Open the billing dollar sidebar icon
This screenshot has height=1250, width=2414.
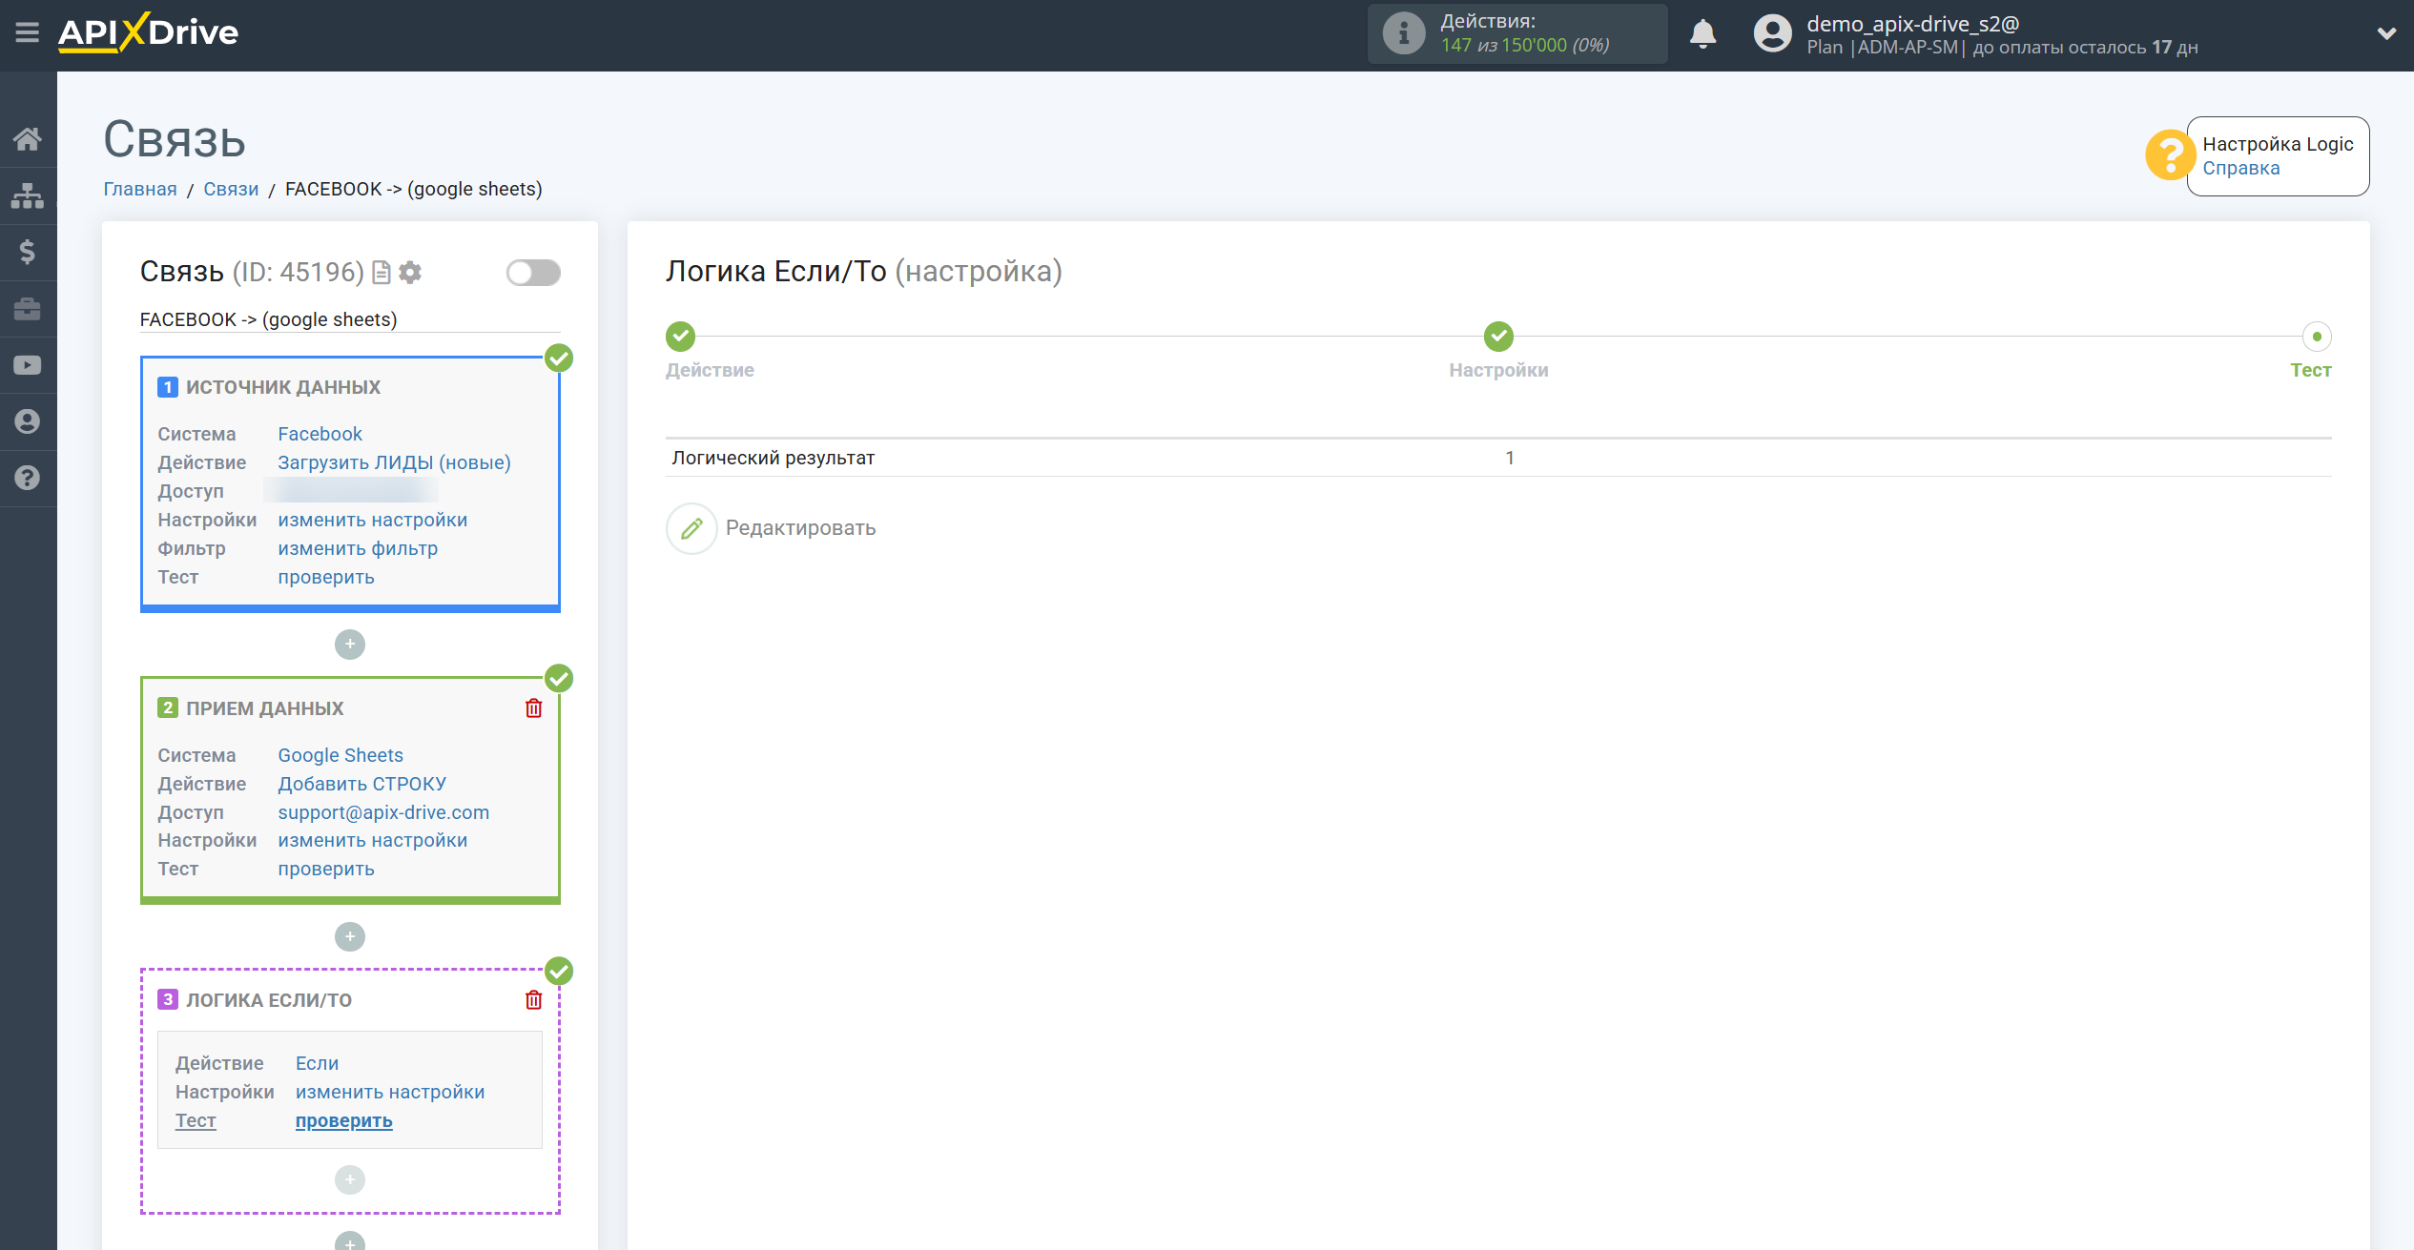click(27, 252)
